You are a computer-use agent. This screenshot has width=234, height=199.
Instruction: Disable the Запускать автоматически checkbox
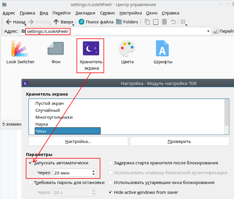coord(30,163)
